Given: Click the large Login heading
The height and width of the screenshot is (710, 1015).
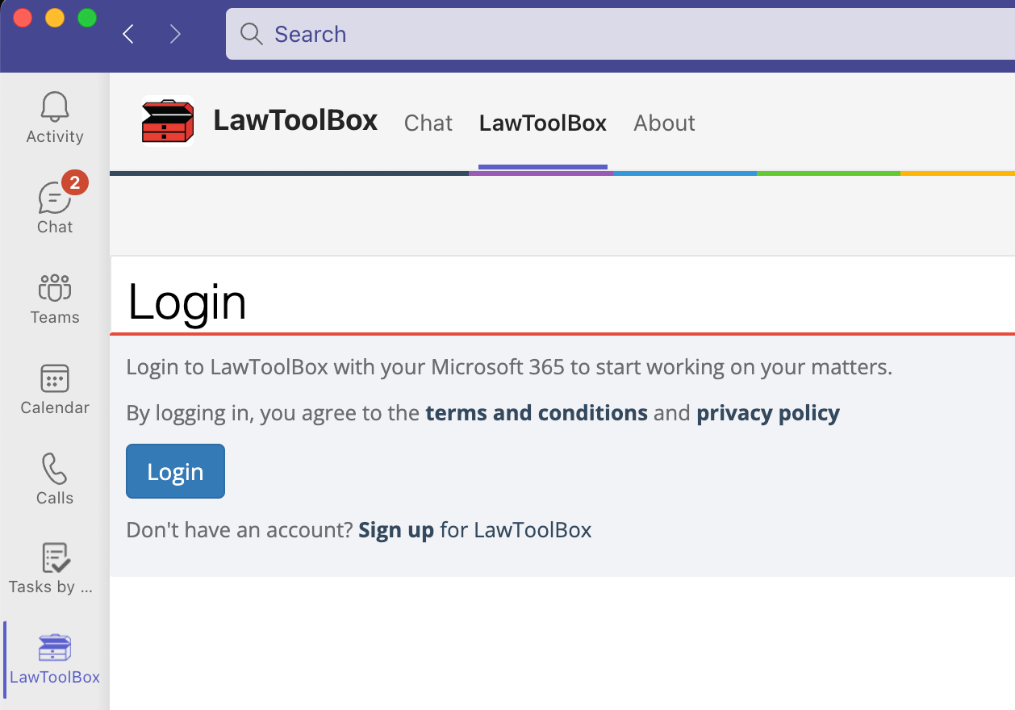Looking at the screenshot, I should [x=187, y=303].
